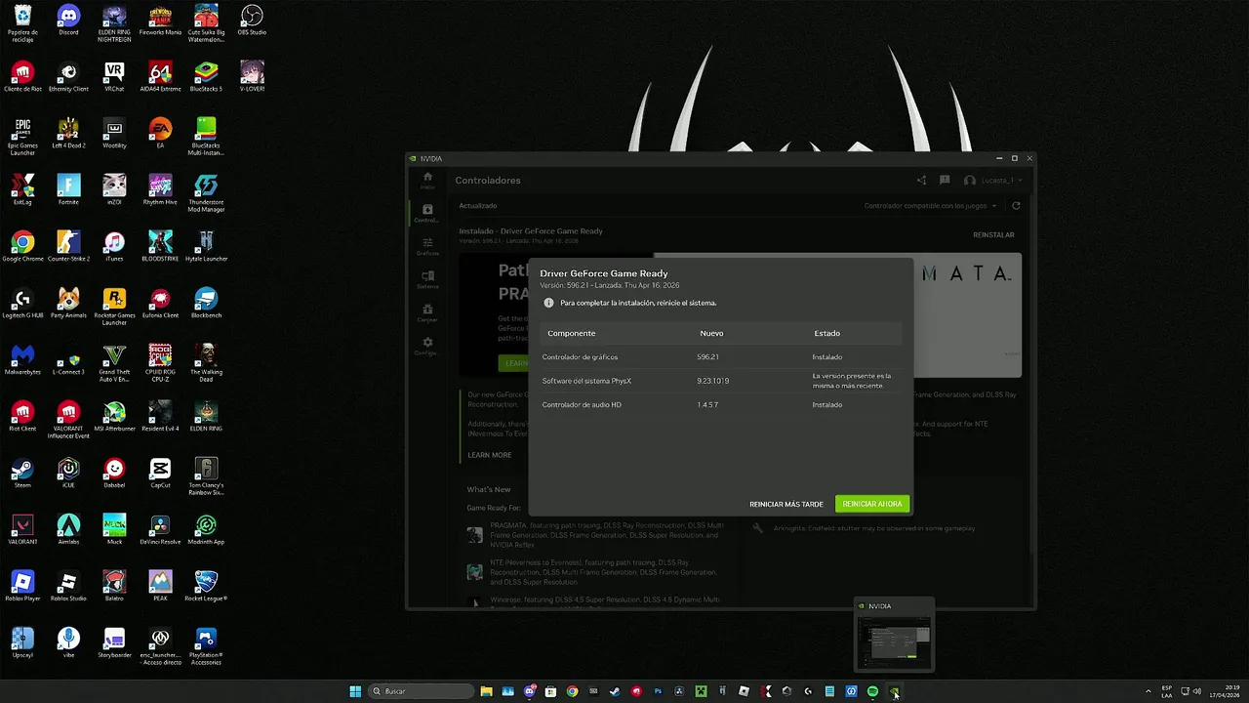Select the Rocket League desktop icon
Viewport: 1249px width, 703px height.
pyautogui.click(x=206, y=587)
